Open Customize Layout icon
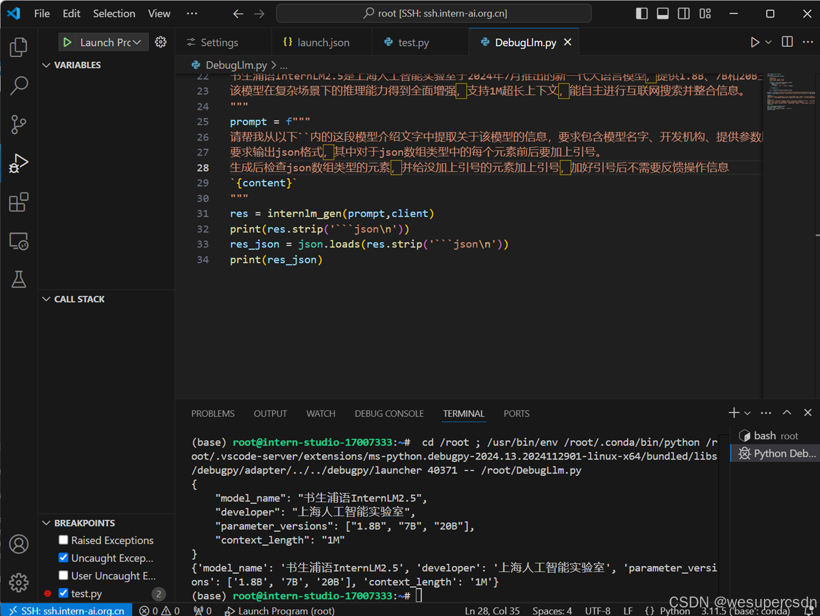The image size is (820, 616). click(705, 13)
